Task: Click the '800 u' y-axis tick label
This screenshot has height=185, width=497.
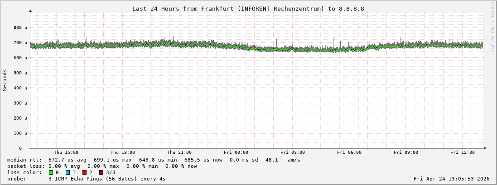Action: click(x=20, y=28)
